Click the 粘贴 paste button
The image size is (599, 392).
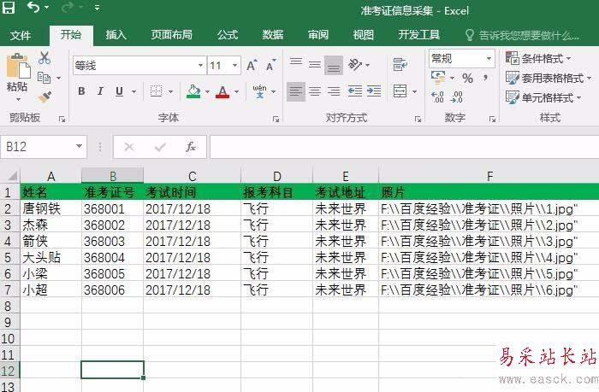click(x=18, y=71)
